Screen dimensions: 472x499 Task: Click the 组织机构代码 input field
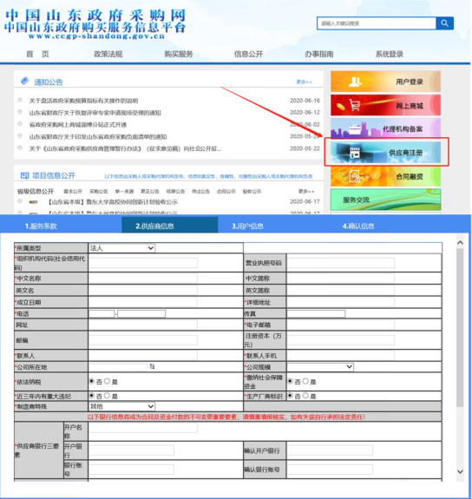point(143,263)
